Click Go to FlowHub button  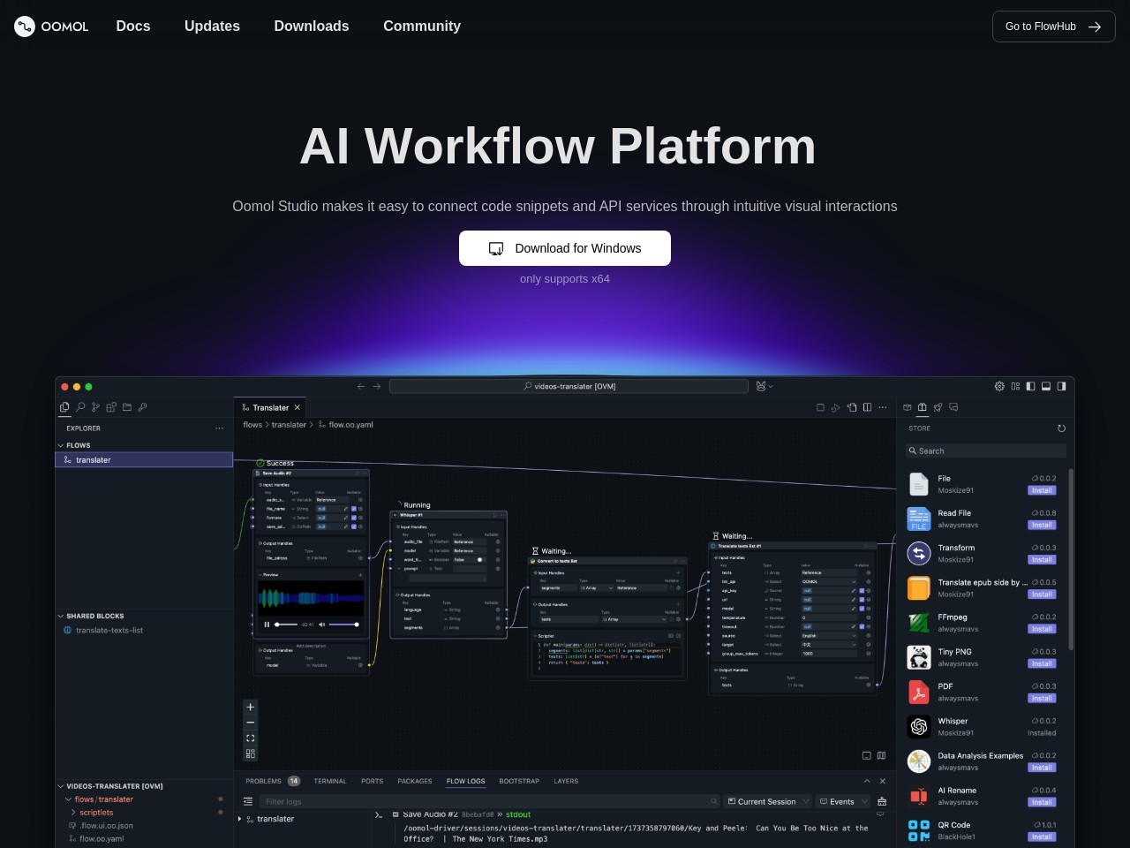pos(1053,26)
